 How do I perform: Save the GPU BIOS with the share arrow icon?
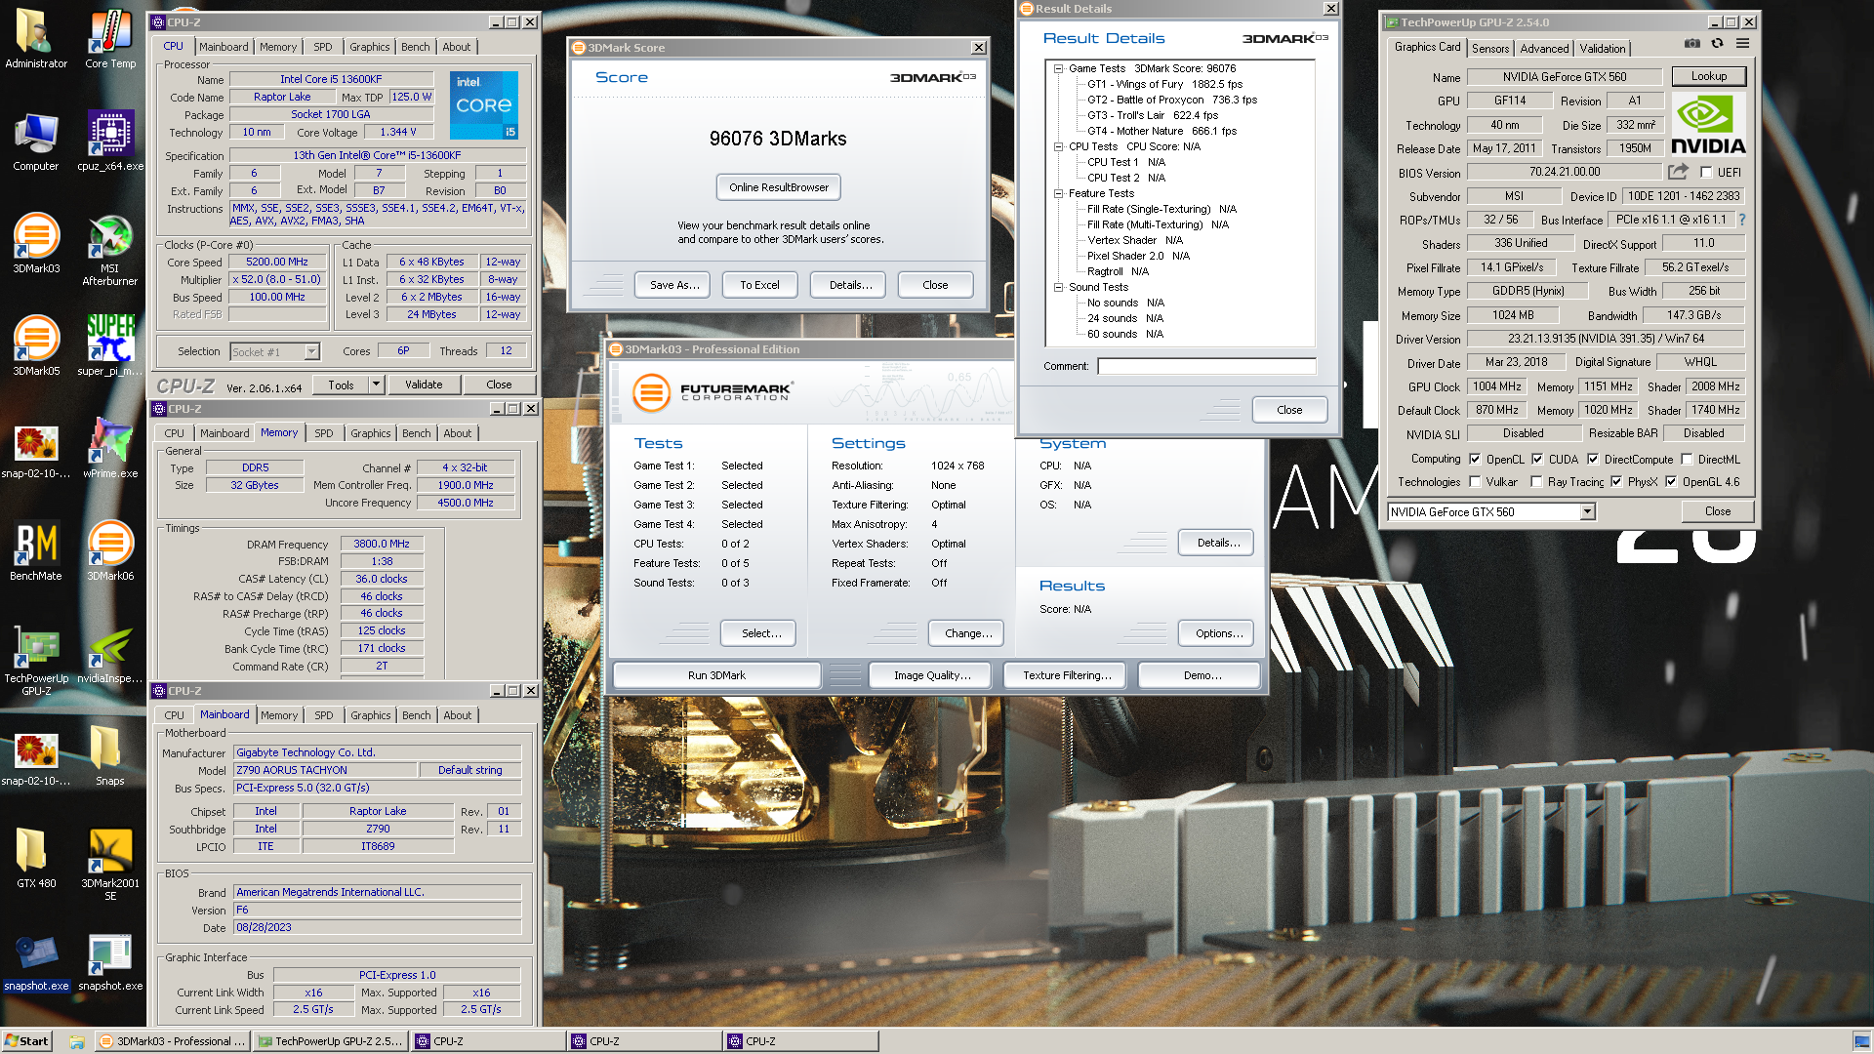click(1678, 172)
